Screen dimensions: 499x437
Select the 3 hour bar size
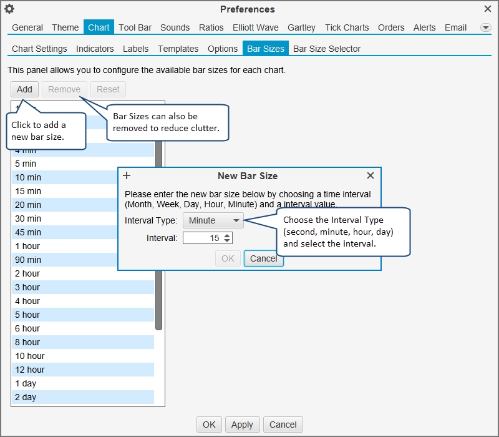(83, 287)
